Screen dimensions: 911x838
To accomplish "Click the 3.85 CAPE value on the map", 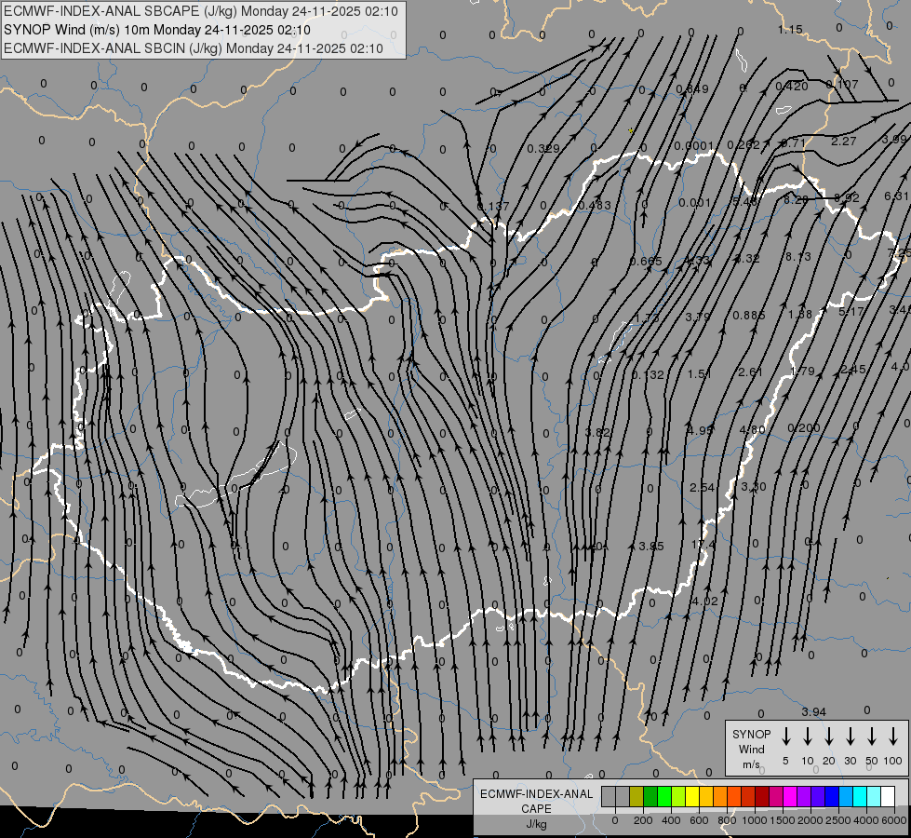I will tap(650, 546).
